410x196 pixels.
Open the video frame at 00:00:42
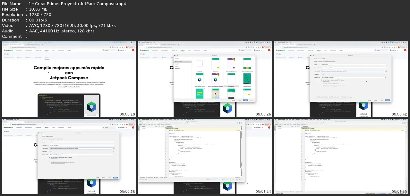click(x=341, y=79)
